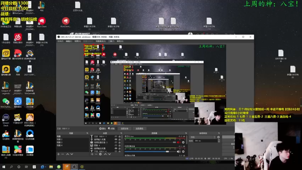Toggle visibility of 图像 4 source
Viewport: 302px width, 170px height.
116,145
